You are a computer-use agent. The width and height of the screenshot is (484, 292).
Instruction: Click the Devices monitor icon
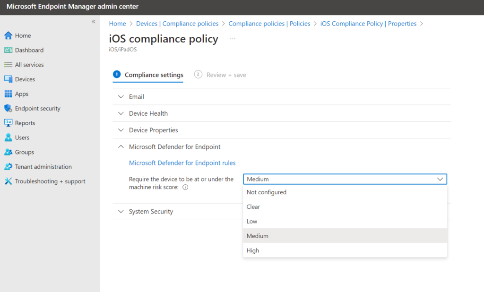(9, 79)
